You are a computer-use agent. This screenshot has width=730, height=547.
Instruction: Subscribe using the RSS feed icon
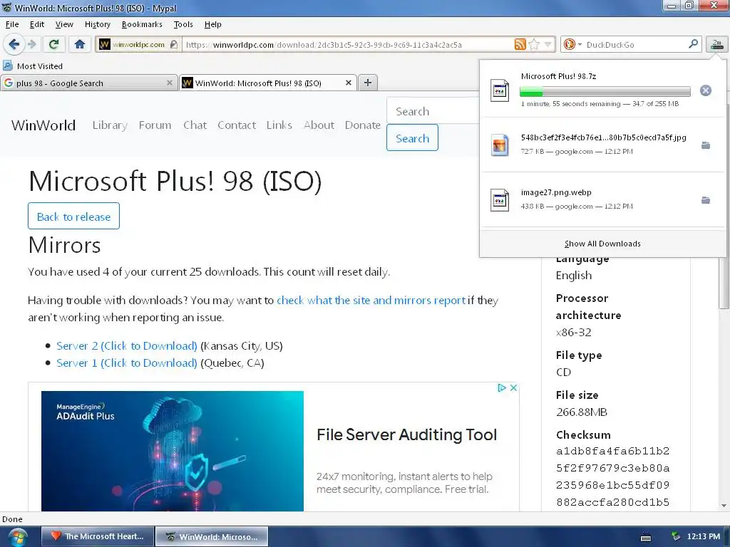point(520,45)
